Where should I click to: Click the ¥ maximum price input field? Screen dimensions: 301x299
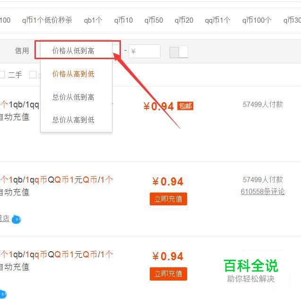point(145,51)
